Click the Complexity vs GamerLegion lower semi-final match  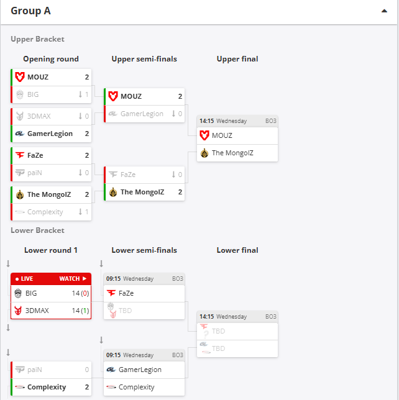pos(144,378)
